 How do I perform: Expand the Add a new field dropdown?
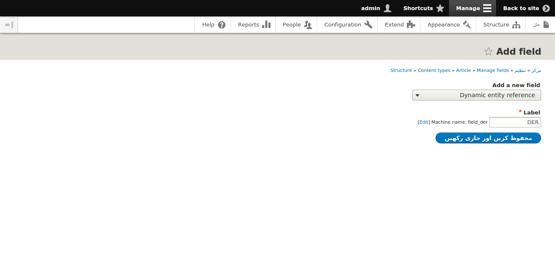476,95
